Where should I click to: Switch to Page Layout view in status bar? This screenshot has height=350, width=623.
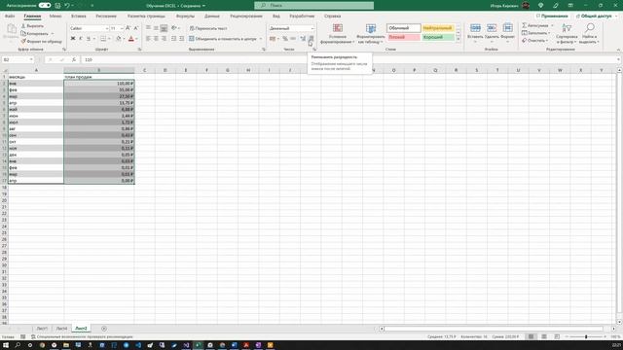click(x=544, y=337)
